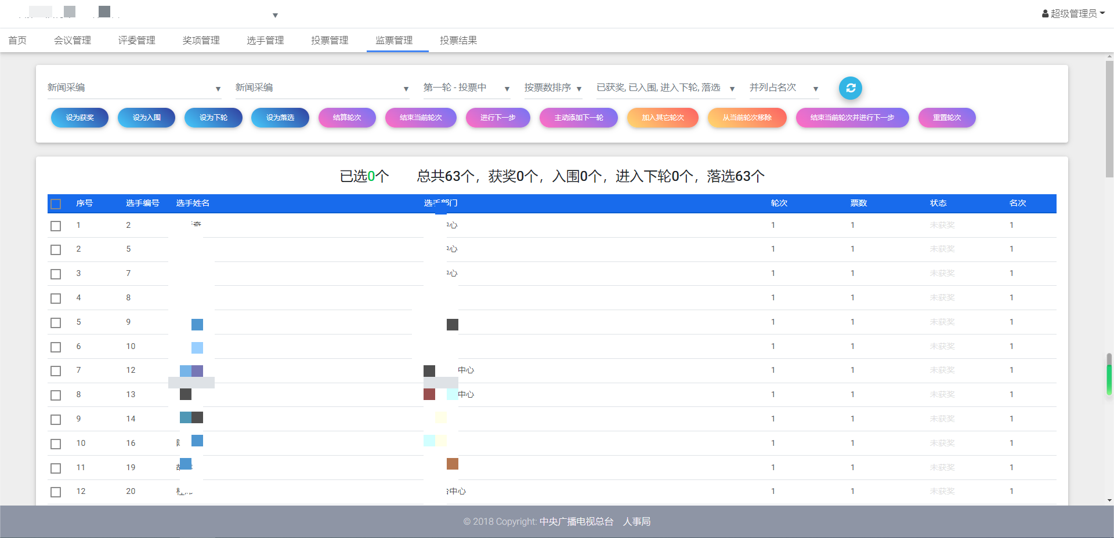This screenshot has width=1114, height=538.
Task: Check the box for row 序号 7
Action: click(x=56, y=371)
